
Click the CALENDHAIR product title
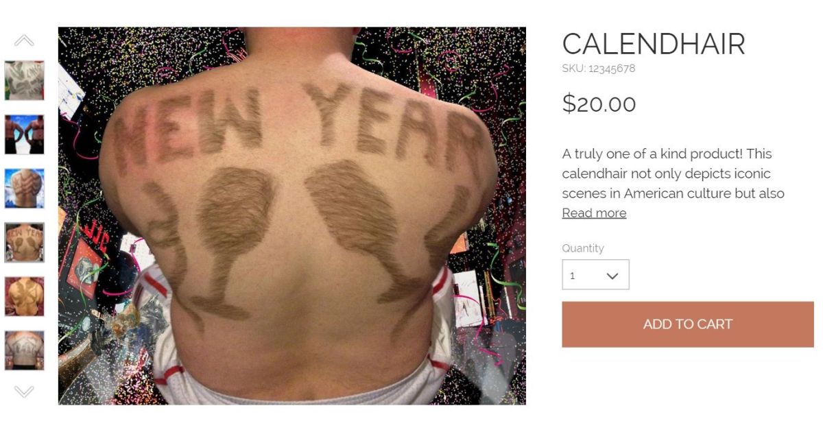(x=654, y=45)
